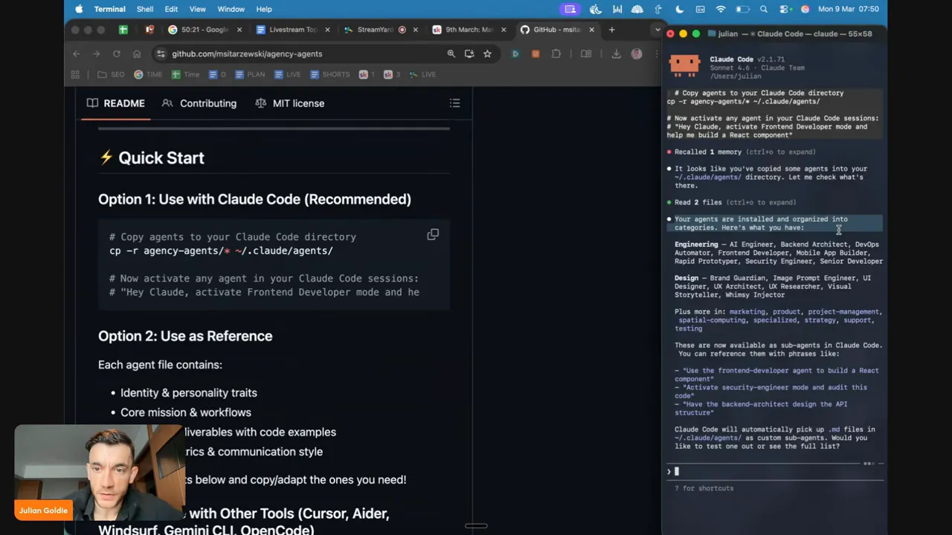Screen dimensions: 952x535
Task: Click '? for shortcuts' text in terminal
Action: coord(704,488)
